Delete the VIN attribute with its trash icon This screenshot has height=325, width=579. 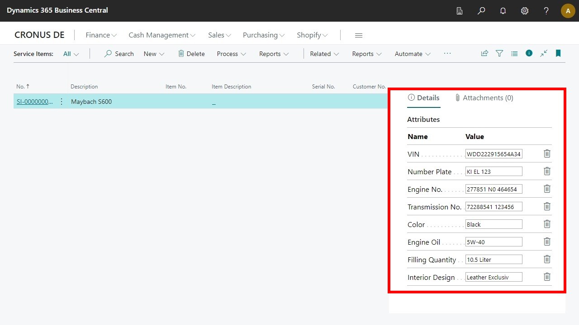547,153
